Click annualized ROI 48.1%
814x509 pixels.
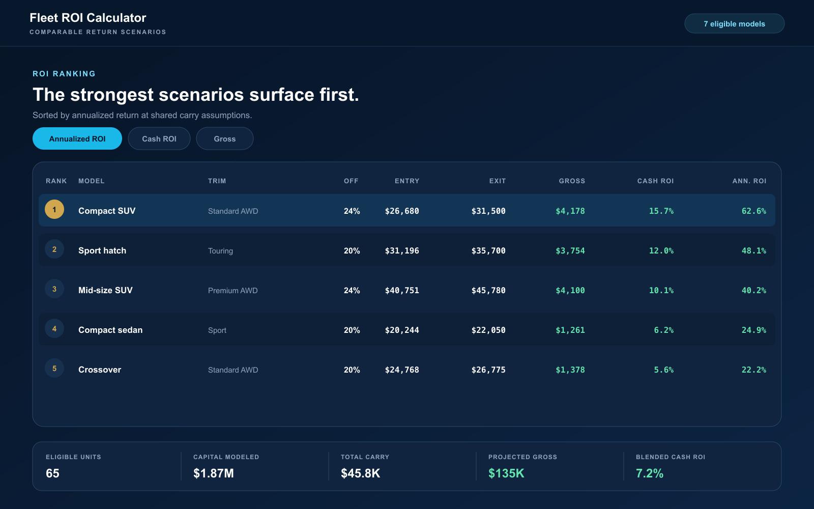pyautogui.click(x=754, y=250)
